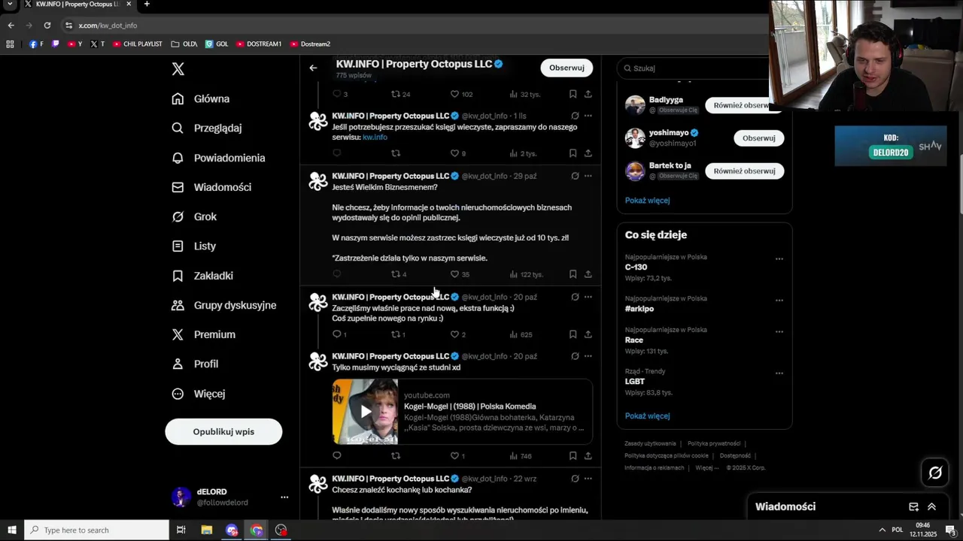Show more trends under Co się dzieje
Image resolution: width=963 pixels, height=541 pixels.
coord(647,416)
